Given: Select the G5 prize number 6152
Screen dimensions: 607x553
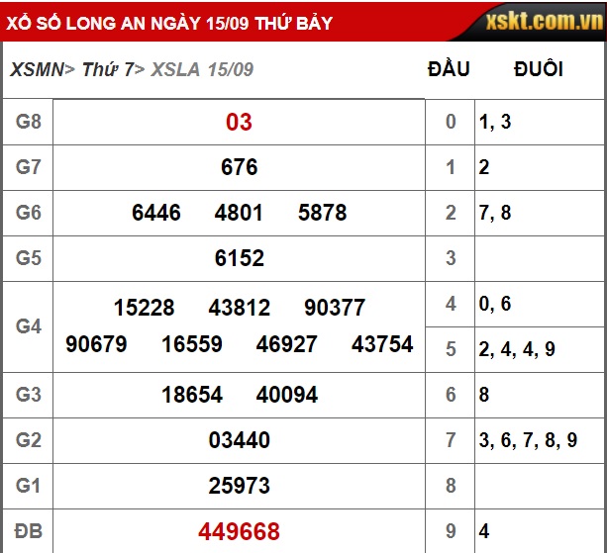Looking at the screenshot, I should click(239, 258).
